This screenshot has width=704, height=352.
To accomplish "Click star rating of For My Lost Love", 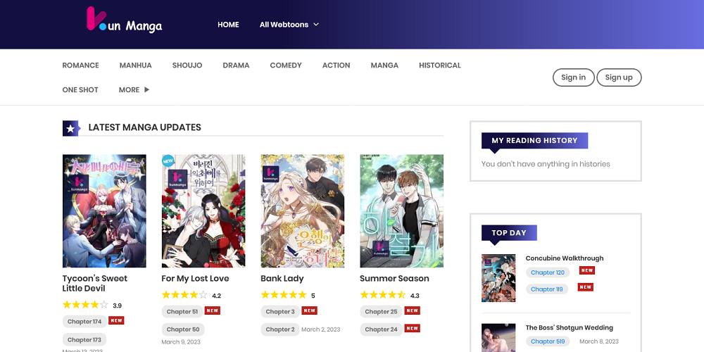I will (184, 295).
